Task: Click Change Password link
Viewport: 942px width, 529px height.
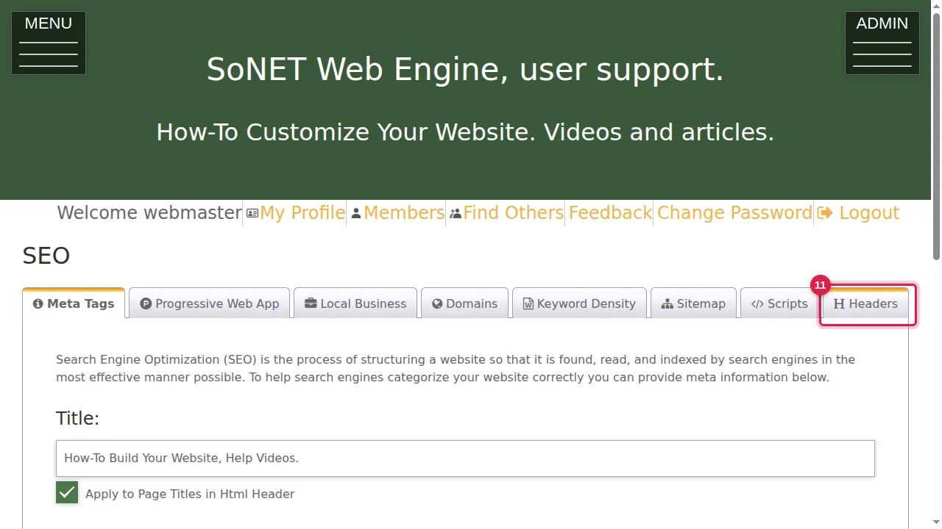Action: (734, 213)
